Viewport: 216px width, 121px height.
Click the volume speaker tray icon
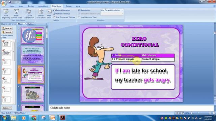[x=193, y=118]
